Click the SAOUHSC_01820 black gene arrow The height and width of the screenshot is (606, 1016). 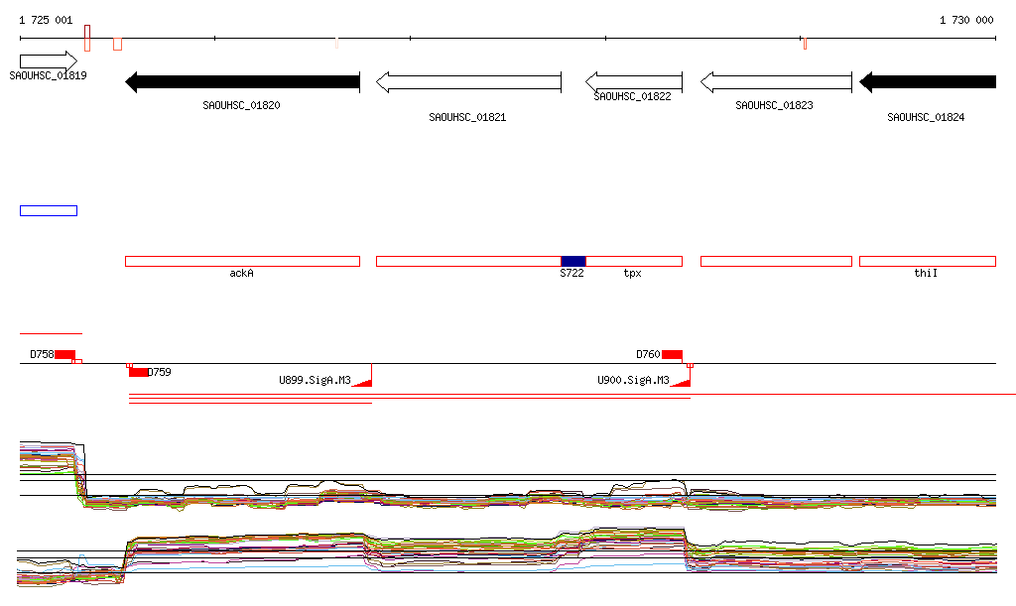[242, 82]
